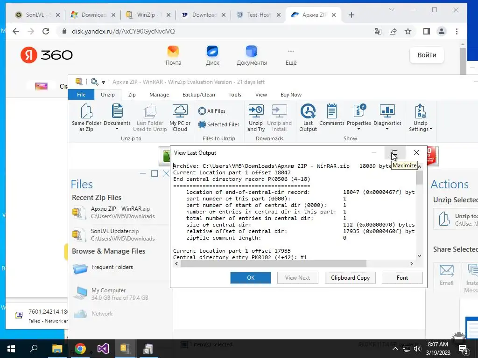Open Ещё more services icon
The image size is (478, 358).
(291, 51)
